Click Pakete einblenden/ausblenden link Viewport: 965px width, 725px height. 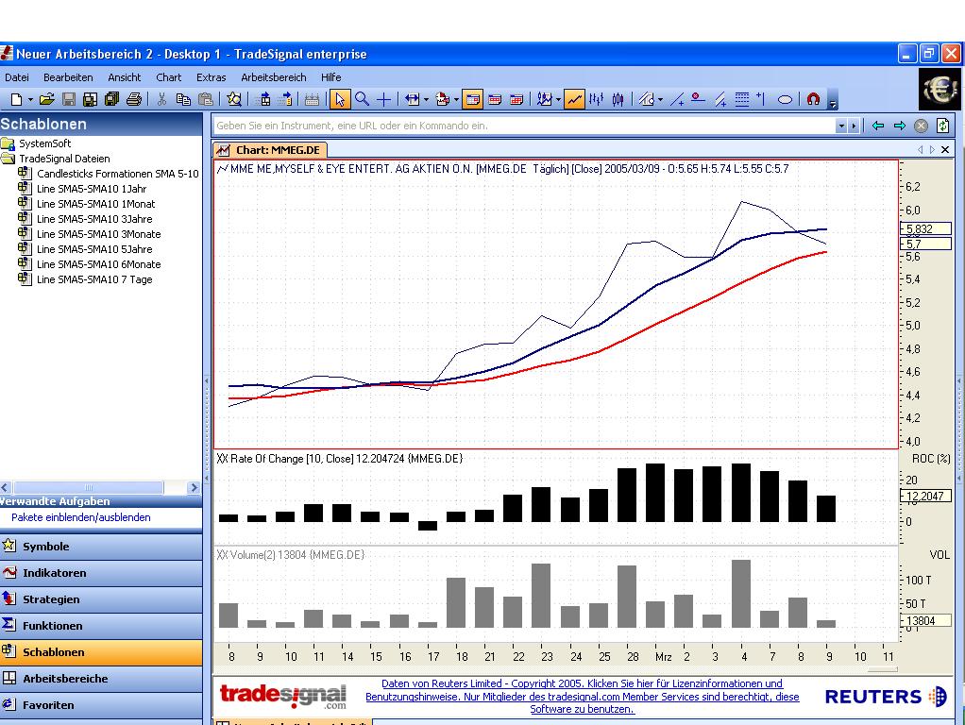pos(80,517)
